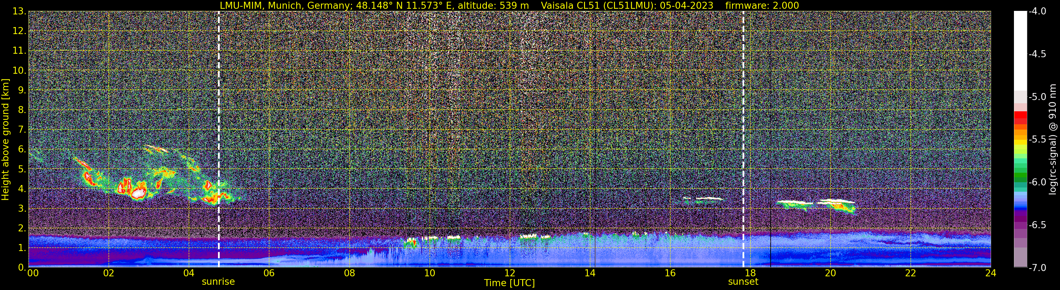The image size is (1060, 290).
Task: Click the 'Time [UTC]' axis label
Action: [509, 283]
